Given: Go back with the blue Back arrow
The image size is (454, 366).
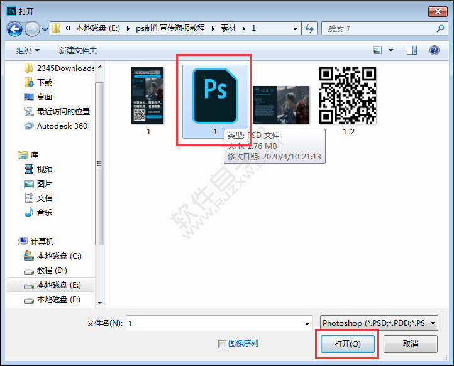Looking at the screenshot, I should tap(14, 29).
